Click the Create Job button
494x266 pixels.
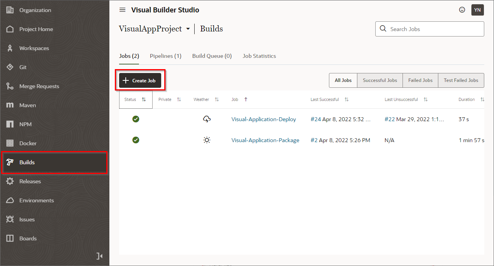tap(140, 80)
